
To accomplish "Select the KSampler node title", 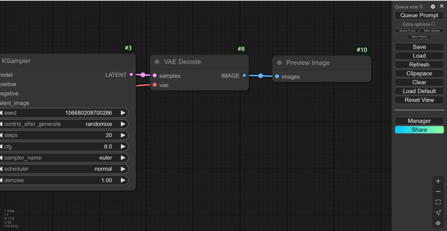I will [16, 61].
